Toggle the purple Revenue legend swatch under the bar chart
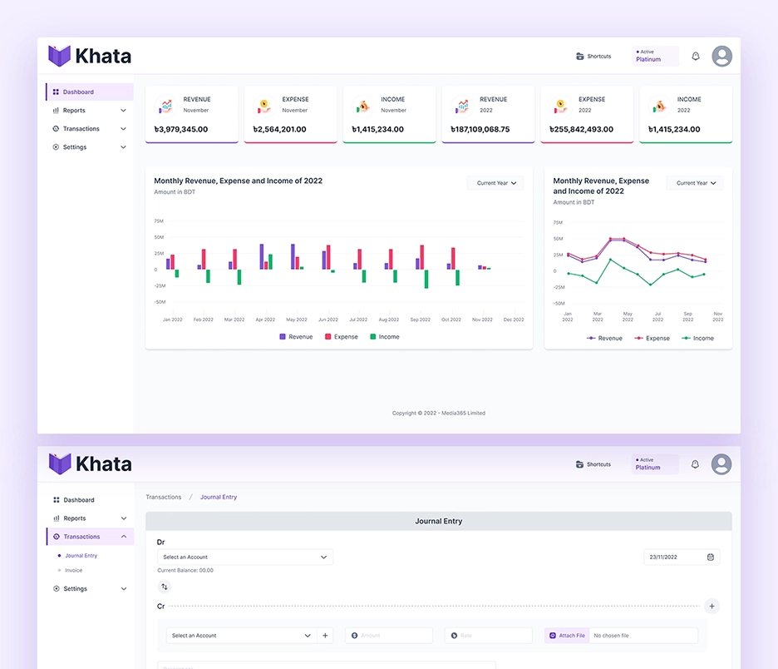The image size is (778, 669). pyautogui.click(x=283, y=337)
